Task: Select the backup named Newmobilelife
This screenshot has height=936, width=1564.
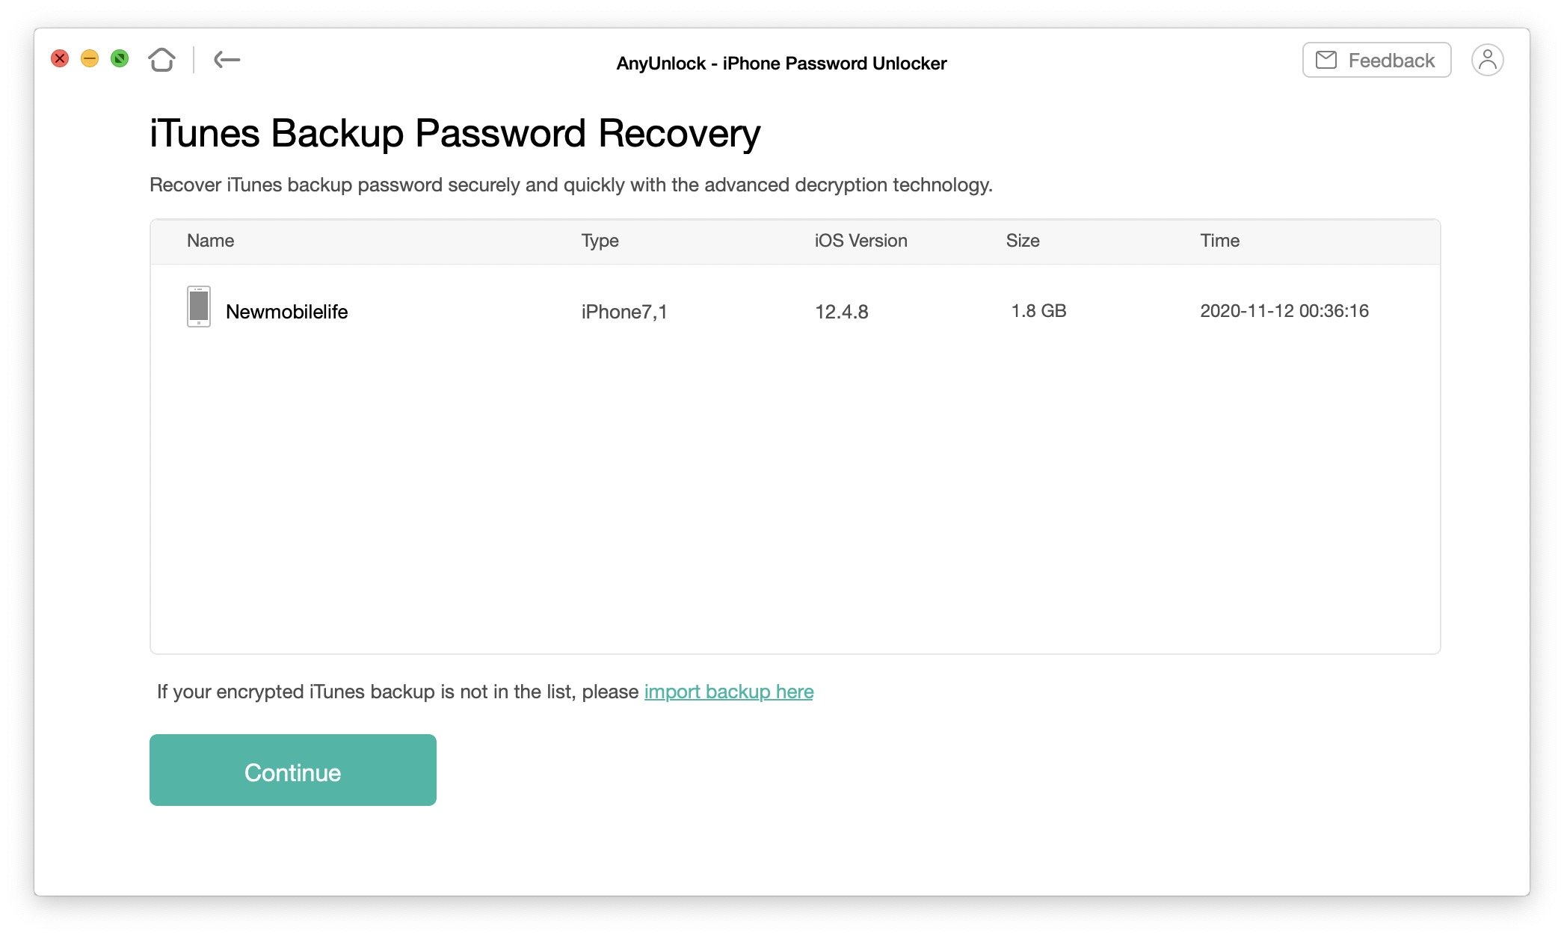Action: pos(287,311)
